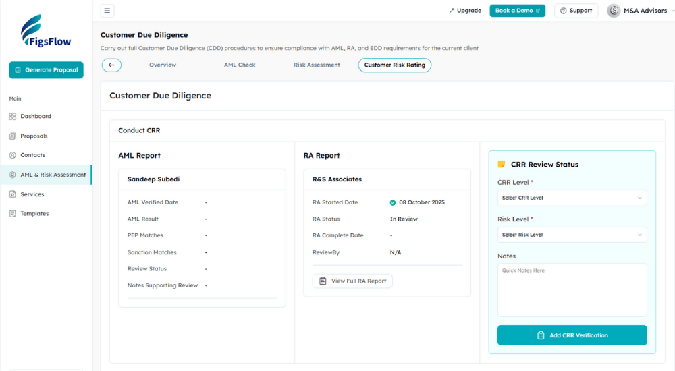Image resolution: width=675 pixels, height=371 pixels.
Task: Click the RA Status label
Action: coord(326,219)
